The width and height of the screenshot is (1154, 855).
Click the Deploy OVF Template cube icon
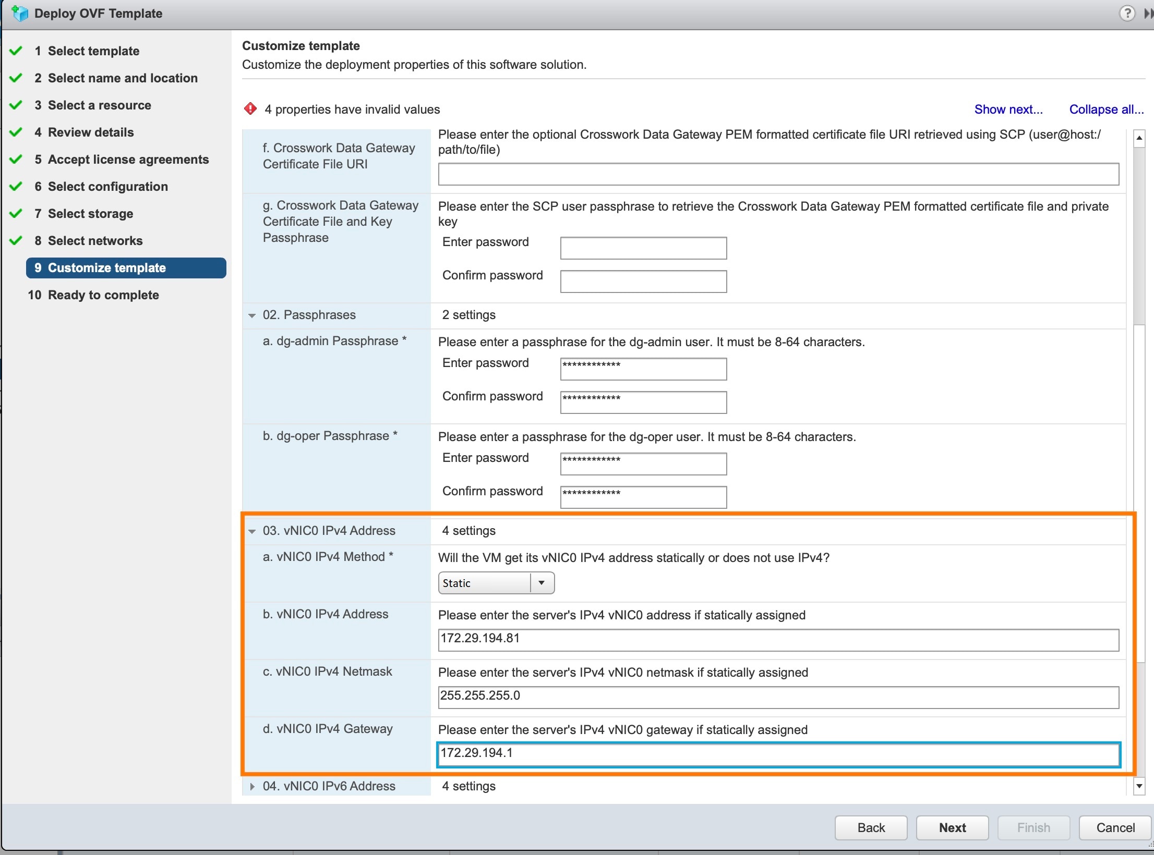click(20, 13)
